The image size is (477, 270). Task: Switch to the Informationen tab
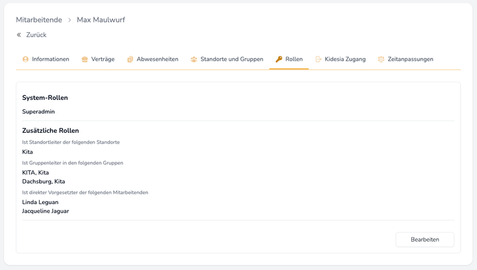point(51,59)
